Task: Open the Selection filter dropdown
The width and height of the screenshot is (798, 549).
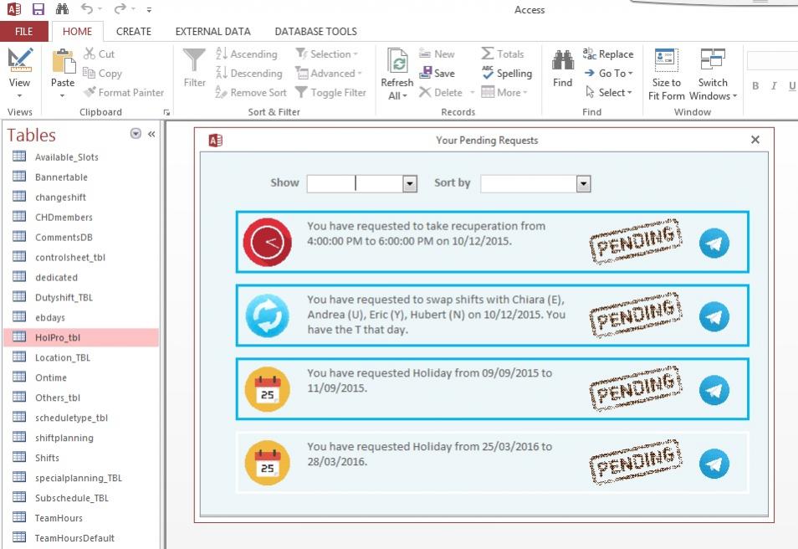Action: point(327,54)
